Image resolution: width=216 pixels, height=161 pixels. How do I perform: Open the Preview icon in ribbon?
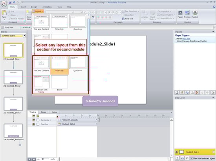(x=187, y=13)
